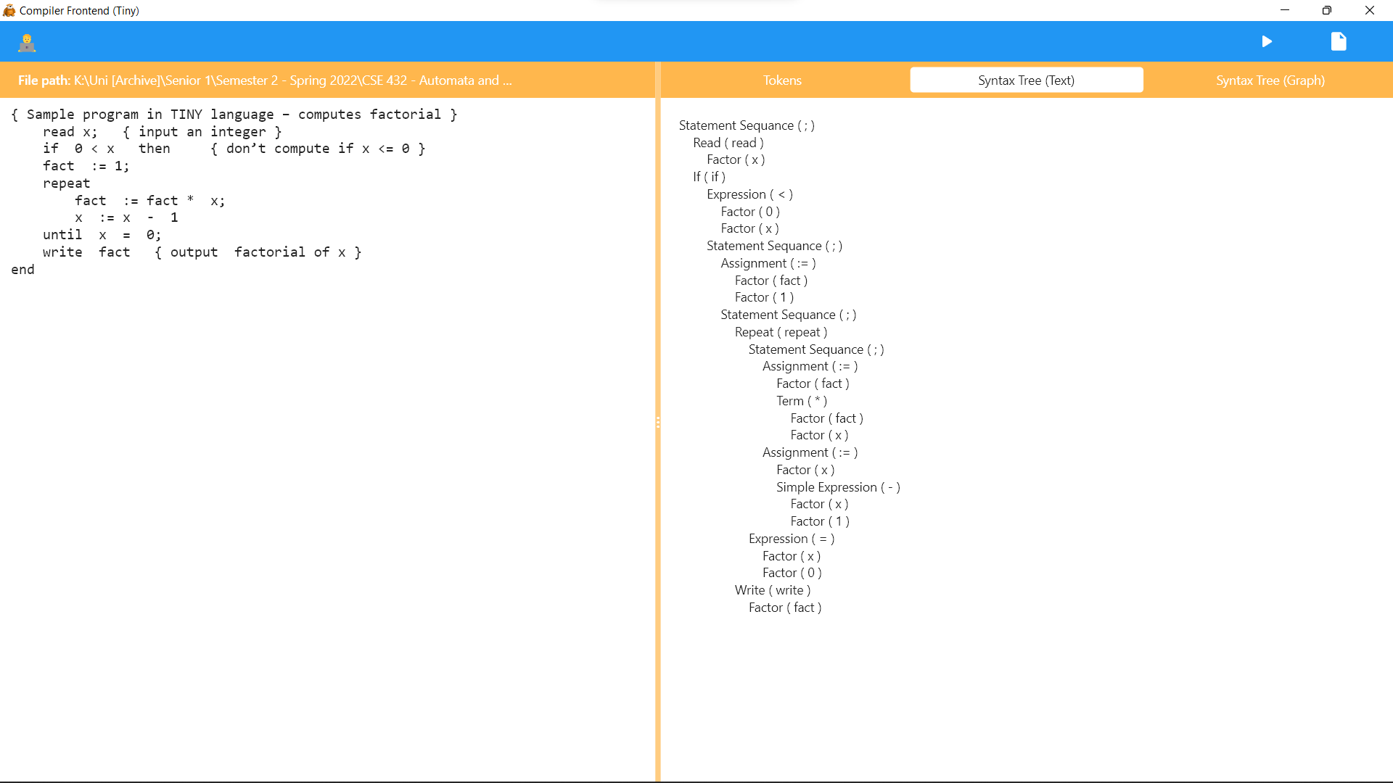Open the Syntax Tree (Graph) tab
The width and height of the screenshot is (1393, 783).
click(x=1270, y=80)
